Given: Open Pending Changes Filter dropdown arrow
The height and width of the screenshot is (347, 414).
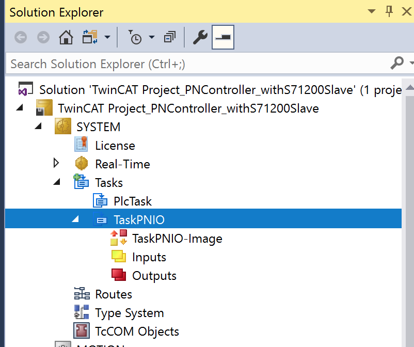Looking at the screenshot, I should tap(152, 37).
